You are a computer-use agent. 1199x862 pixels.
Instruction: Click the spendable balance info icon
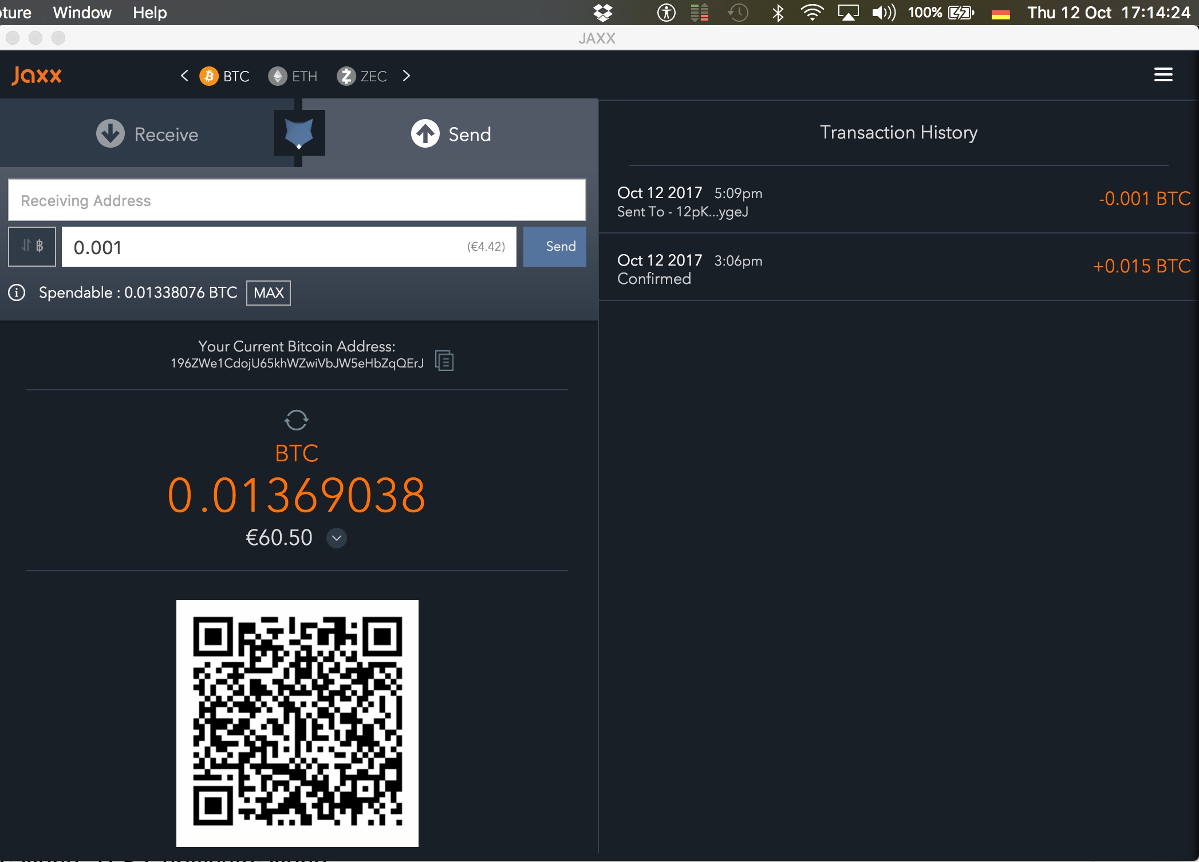(17, 293)
